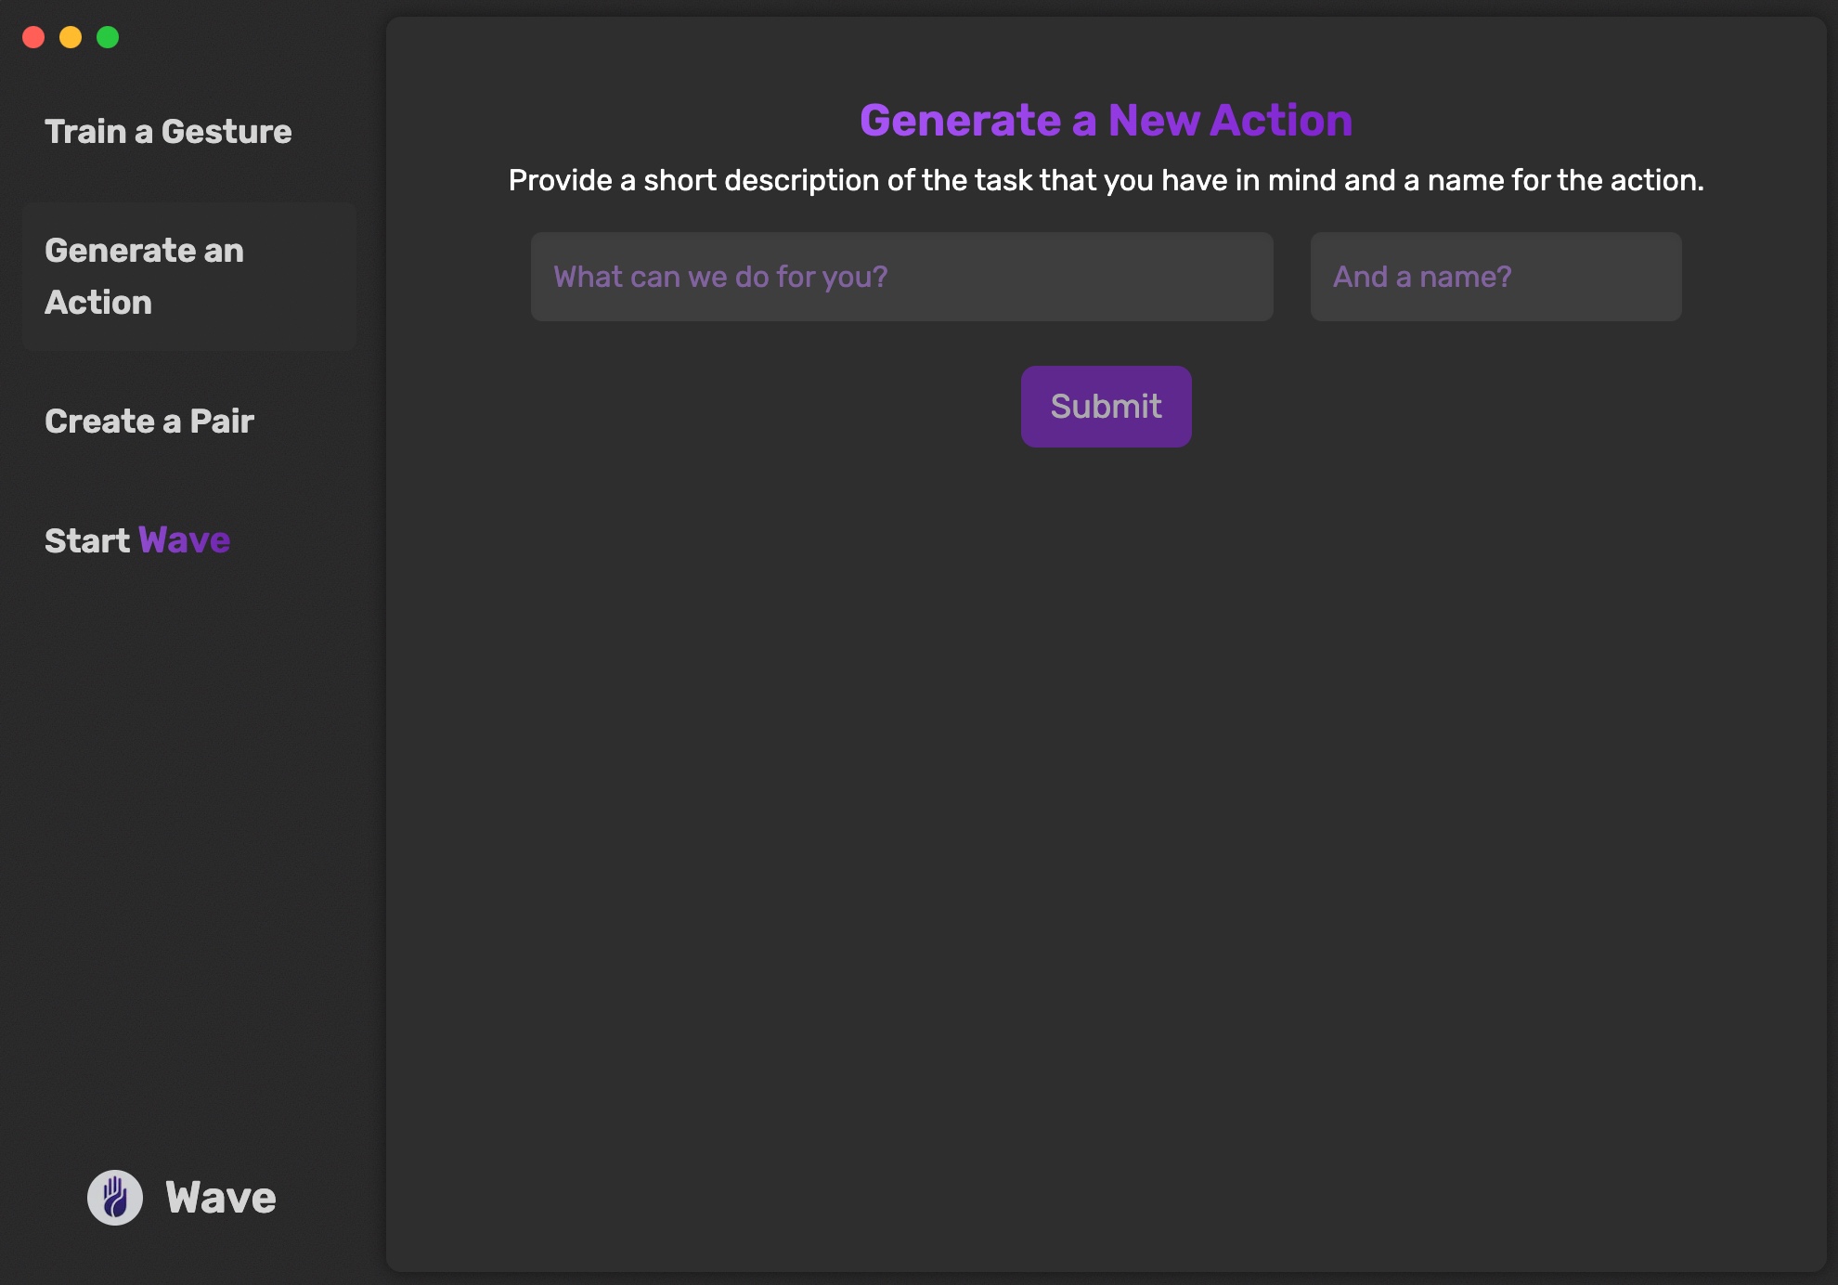This screenshot has width=1838, height=1285.
Task: Click the purple word Wave in Start Wave
Action: pyautogui.click(x=184, y=540)
